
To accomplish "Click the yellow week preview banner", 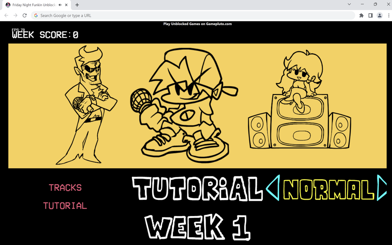I will click(197, 106).
